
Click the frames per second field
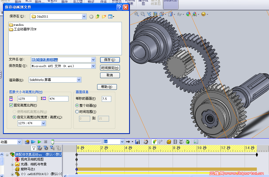click(x=106, y=99)
